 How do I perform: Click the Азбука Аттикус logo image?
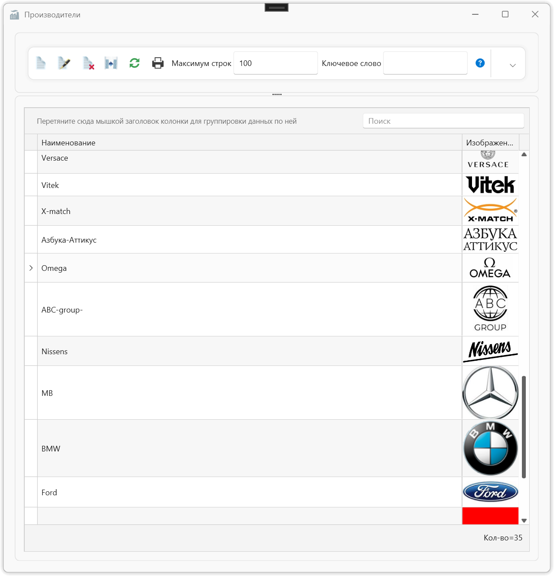(x=490, y=240)
